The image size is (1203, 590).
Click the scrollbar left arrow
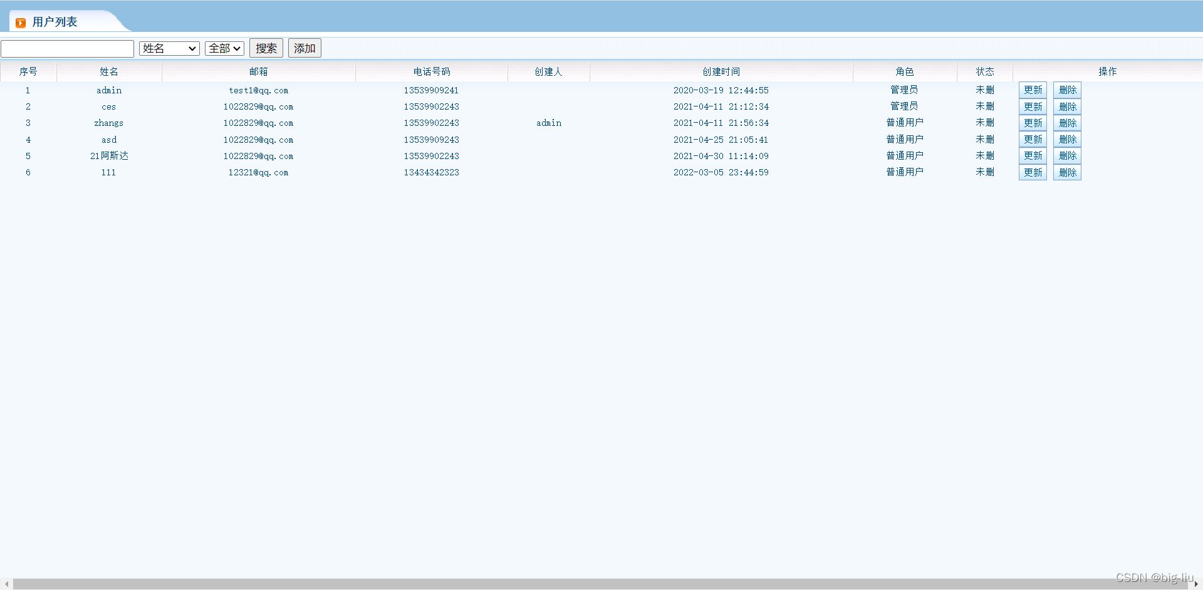pos(6,584)
